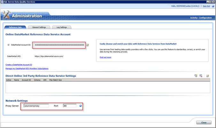Viewport: 216px width, 128px height.
Task: Click the DataMarket URI https://dqs.datamarket.azure.com/ value
Action: 49,56
